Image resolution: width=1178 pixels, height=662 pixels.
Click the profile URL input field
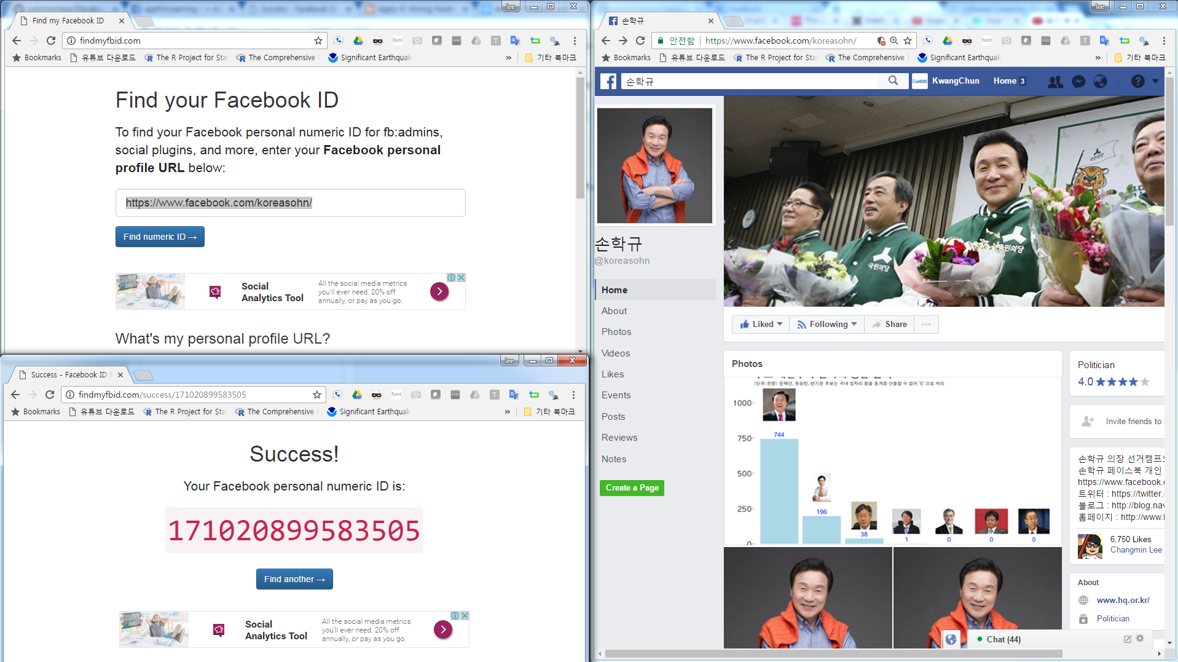(291, 203)
